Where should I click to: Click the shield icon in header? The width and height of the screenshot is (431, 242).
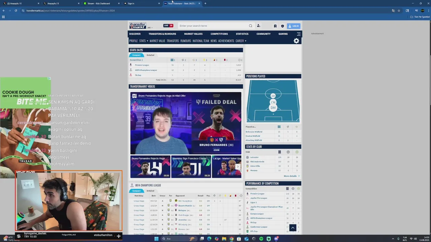283,26
